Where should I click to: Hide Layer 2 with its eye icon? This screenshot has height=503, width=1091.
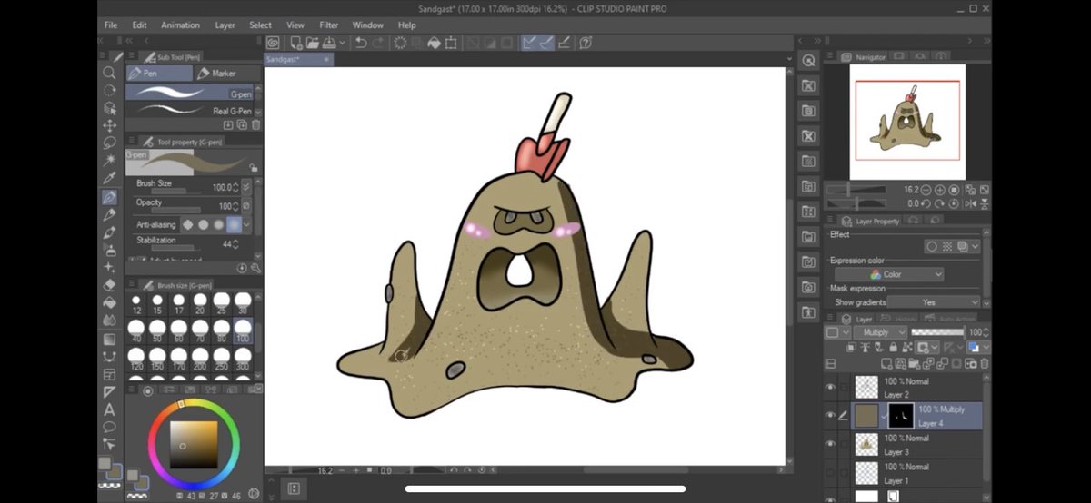[x=830, y=388]
